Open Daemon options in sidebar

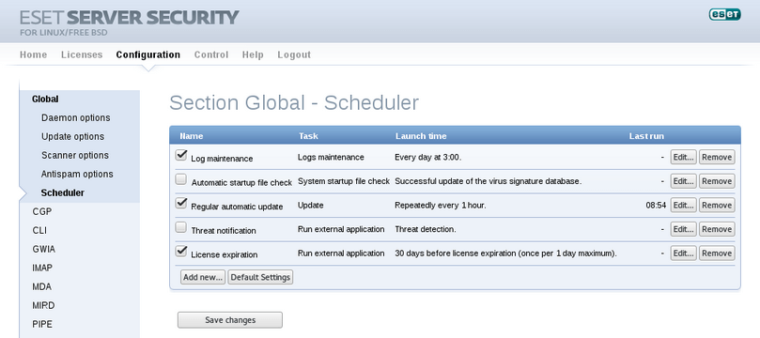tap(75, 117)
